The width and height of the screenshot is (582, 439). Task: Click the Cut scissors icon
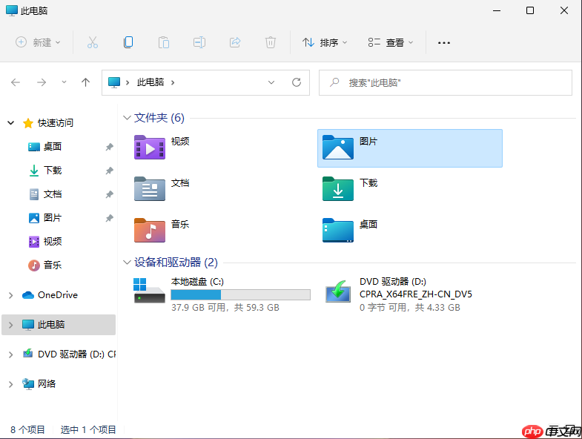tap(93, 42)
